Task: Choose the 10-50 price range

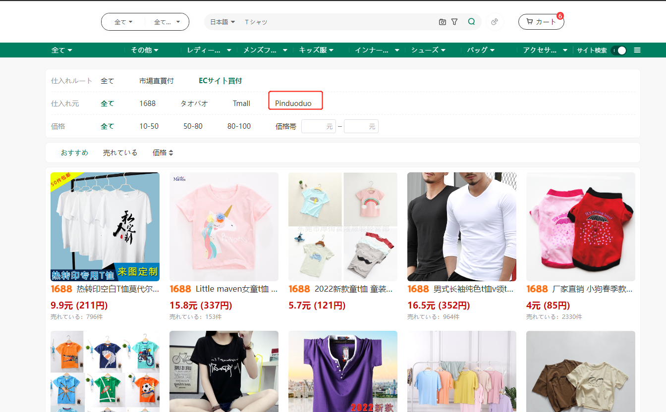Action: [149, 126]
